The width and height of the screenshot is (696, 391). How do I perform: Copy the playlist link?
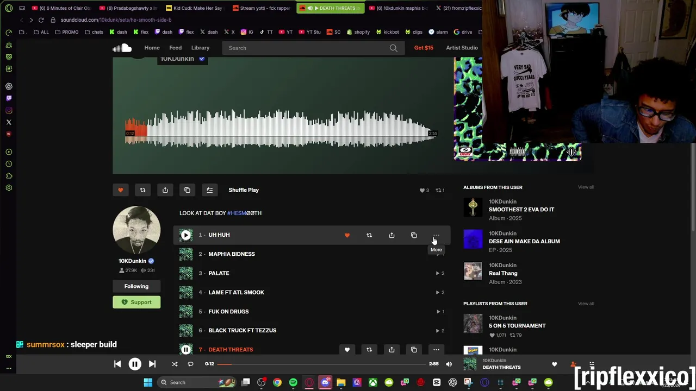[187, 190]
